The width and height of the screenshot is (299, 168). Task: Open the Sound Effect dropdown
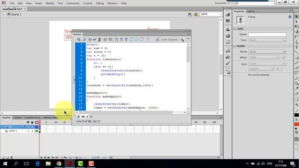264,57
